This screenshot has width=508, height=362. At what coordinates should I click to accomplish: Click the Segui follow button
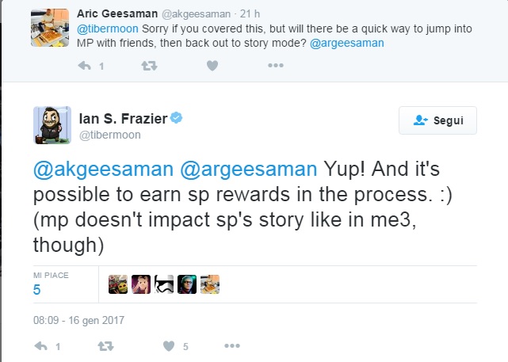click(437, 120)
